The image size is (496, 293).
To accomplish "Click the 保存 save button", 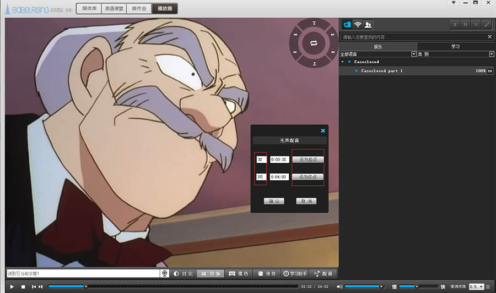I will [267, 274].
